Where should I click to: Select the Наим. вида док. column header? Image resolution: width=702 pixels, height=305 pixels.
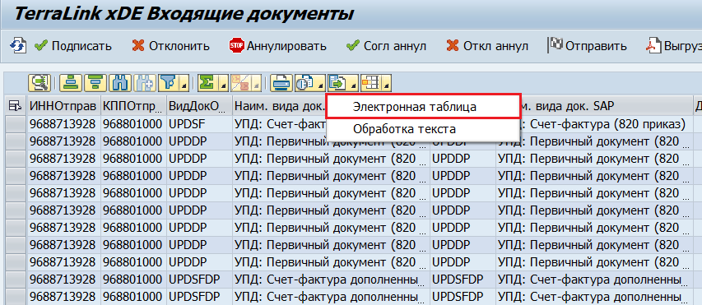pyautogui.click(x=280, y=106)
